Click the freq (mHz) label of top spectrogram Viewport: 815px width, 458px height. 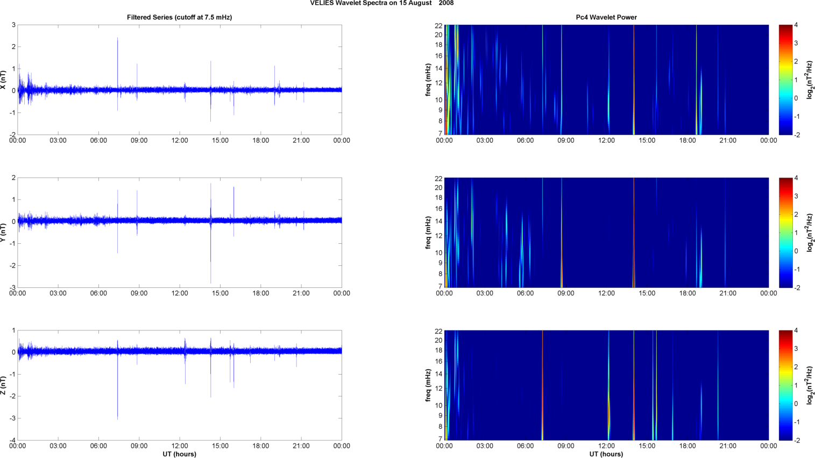[x=428, y=80]
